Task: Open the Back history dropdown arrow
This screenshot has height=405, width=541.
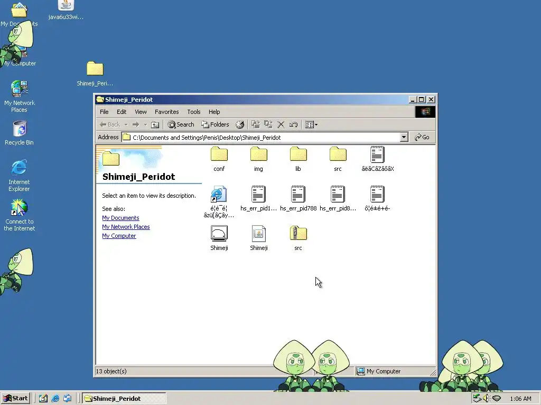Action: tap(126, 124)
